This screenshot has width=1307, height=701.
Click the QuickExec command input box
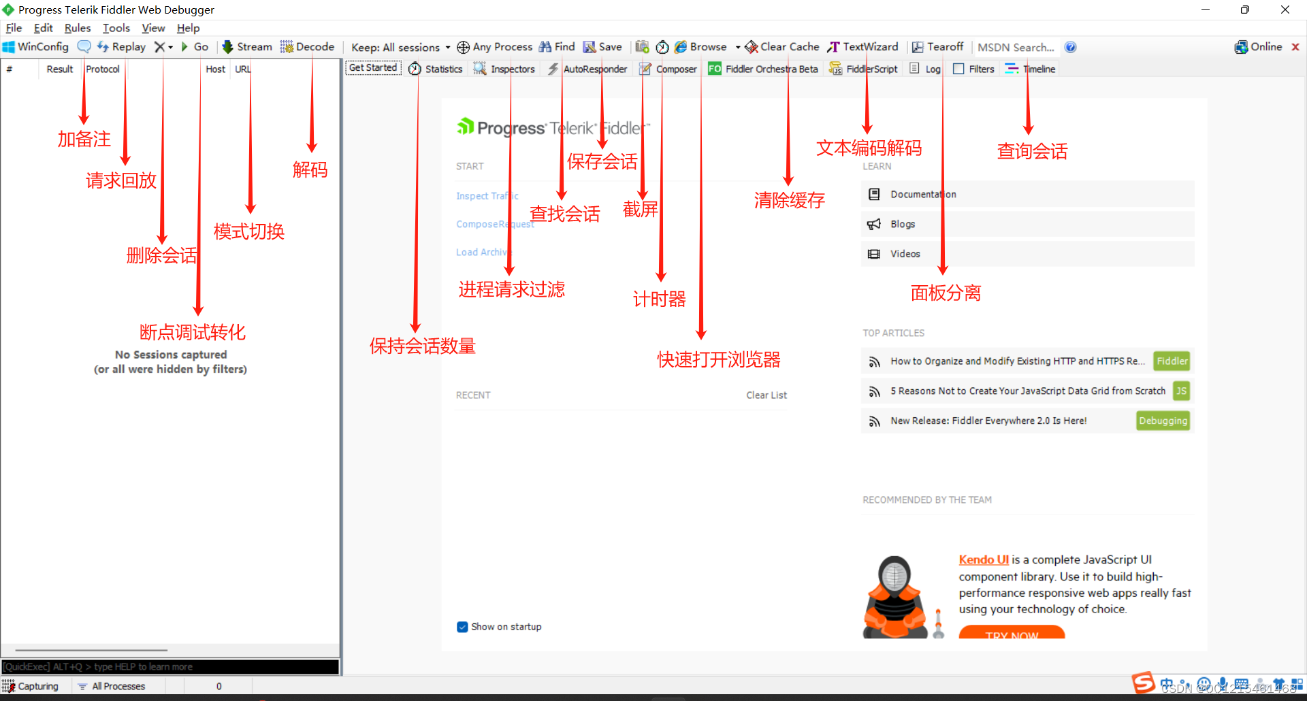click(170, 666)
